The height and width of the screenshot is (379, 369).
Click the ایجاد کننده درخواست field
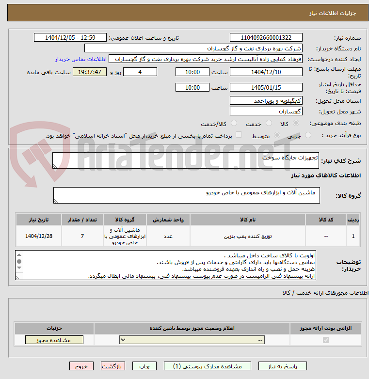click(x=206, y=59)
